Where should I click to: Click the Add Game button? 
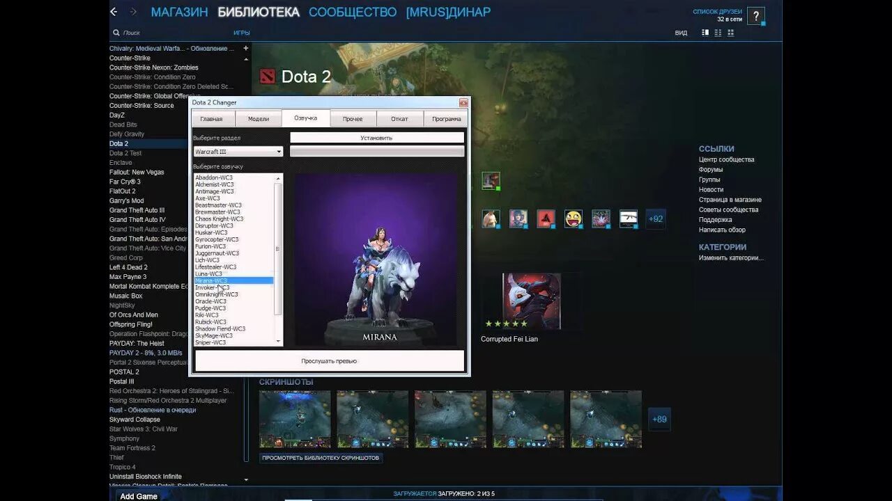pos(139,496)
